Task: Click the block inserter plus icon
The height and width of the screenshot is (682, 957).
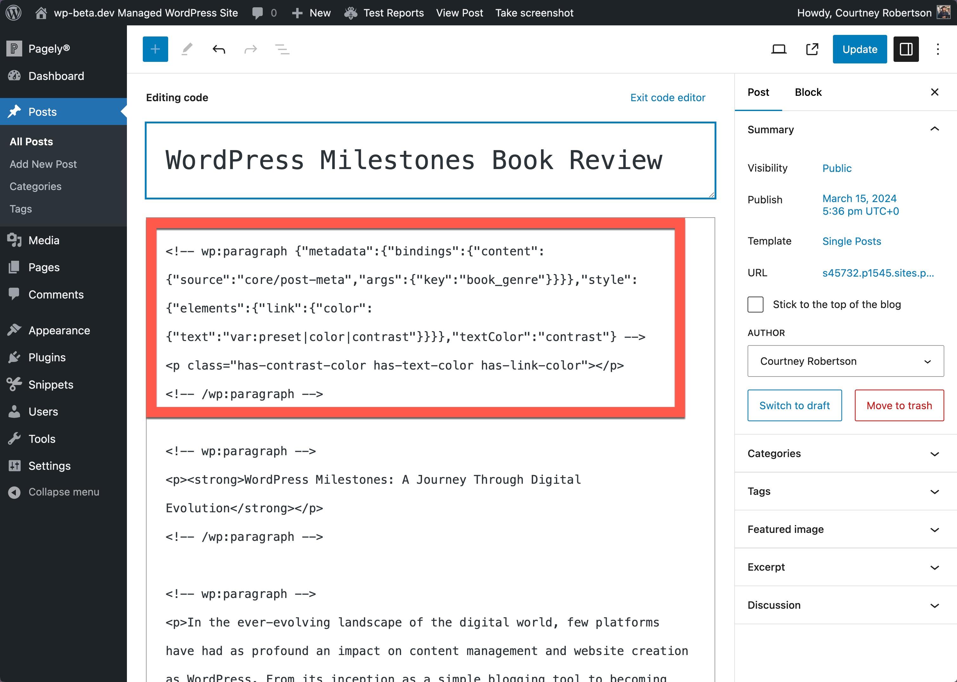Action: pos(155,49)
